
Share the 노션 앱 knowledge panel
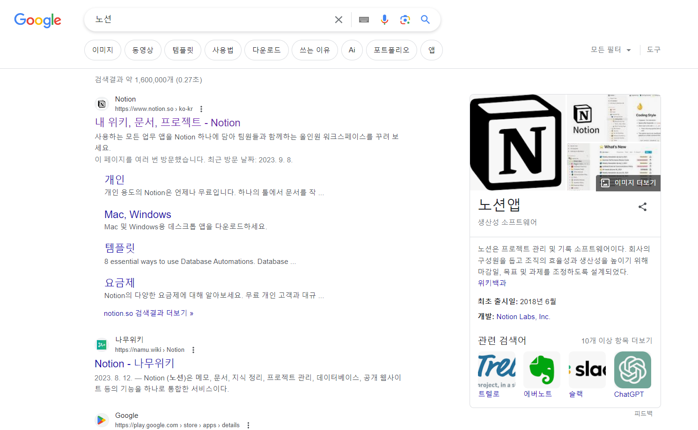642,207
